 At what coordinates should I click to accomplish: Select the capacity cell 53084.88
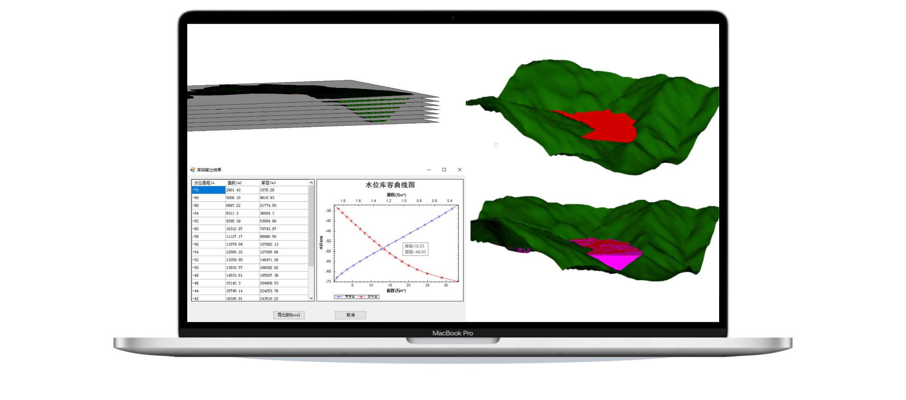pos(284,221)
